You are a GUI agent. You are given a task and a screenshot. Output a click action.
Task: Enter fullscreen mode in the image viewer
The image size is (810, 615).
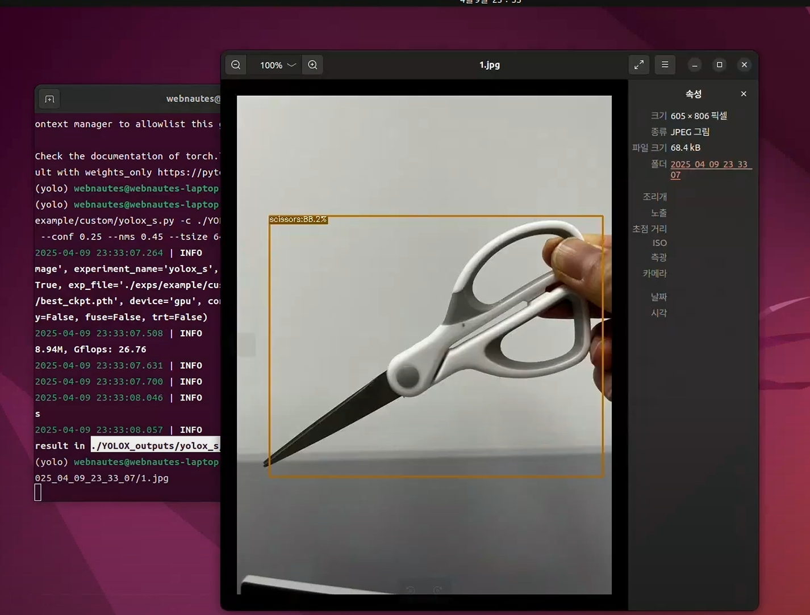point(639,65)
